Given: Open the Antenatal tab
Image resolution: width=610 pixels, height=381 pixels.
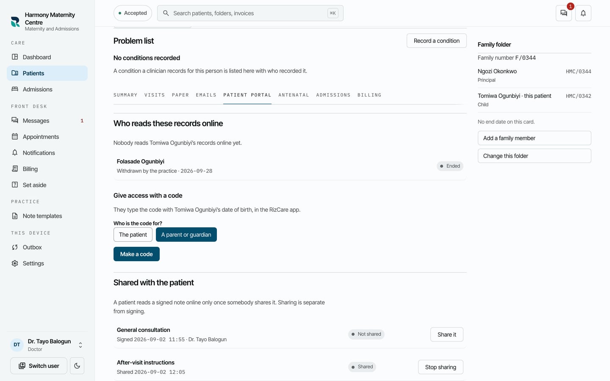Looking at the screenshot, I should (x=294, y=95).
